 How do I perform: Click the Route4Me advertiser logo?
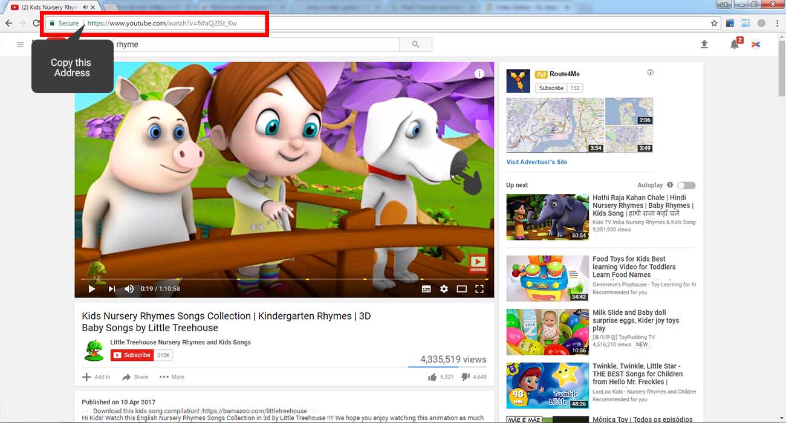tap(518, 81)
